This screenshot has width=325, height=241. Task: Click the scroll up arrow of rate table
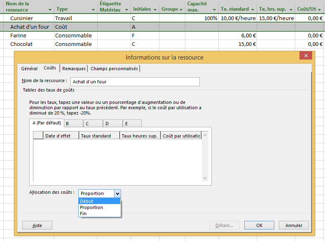pos(205,135)
